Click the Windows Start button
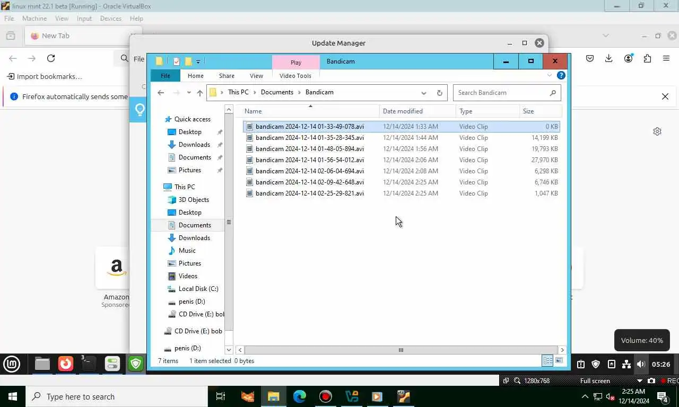The image size is (679, 407). pyautogui.click(x=13, y=396)
